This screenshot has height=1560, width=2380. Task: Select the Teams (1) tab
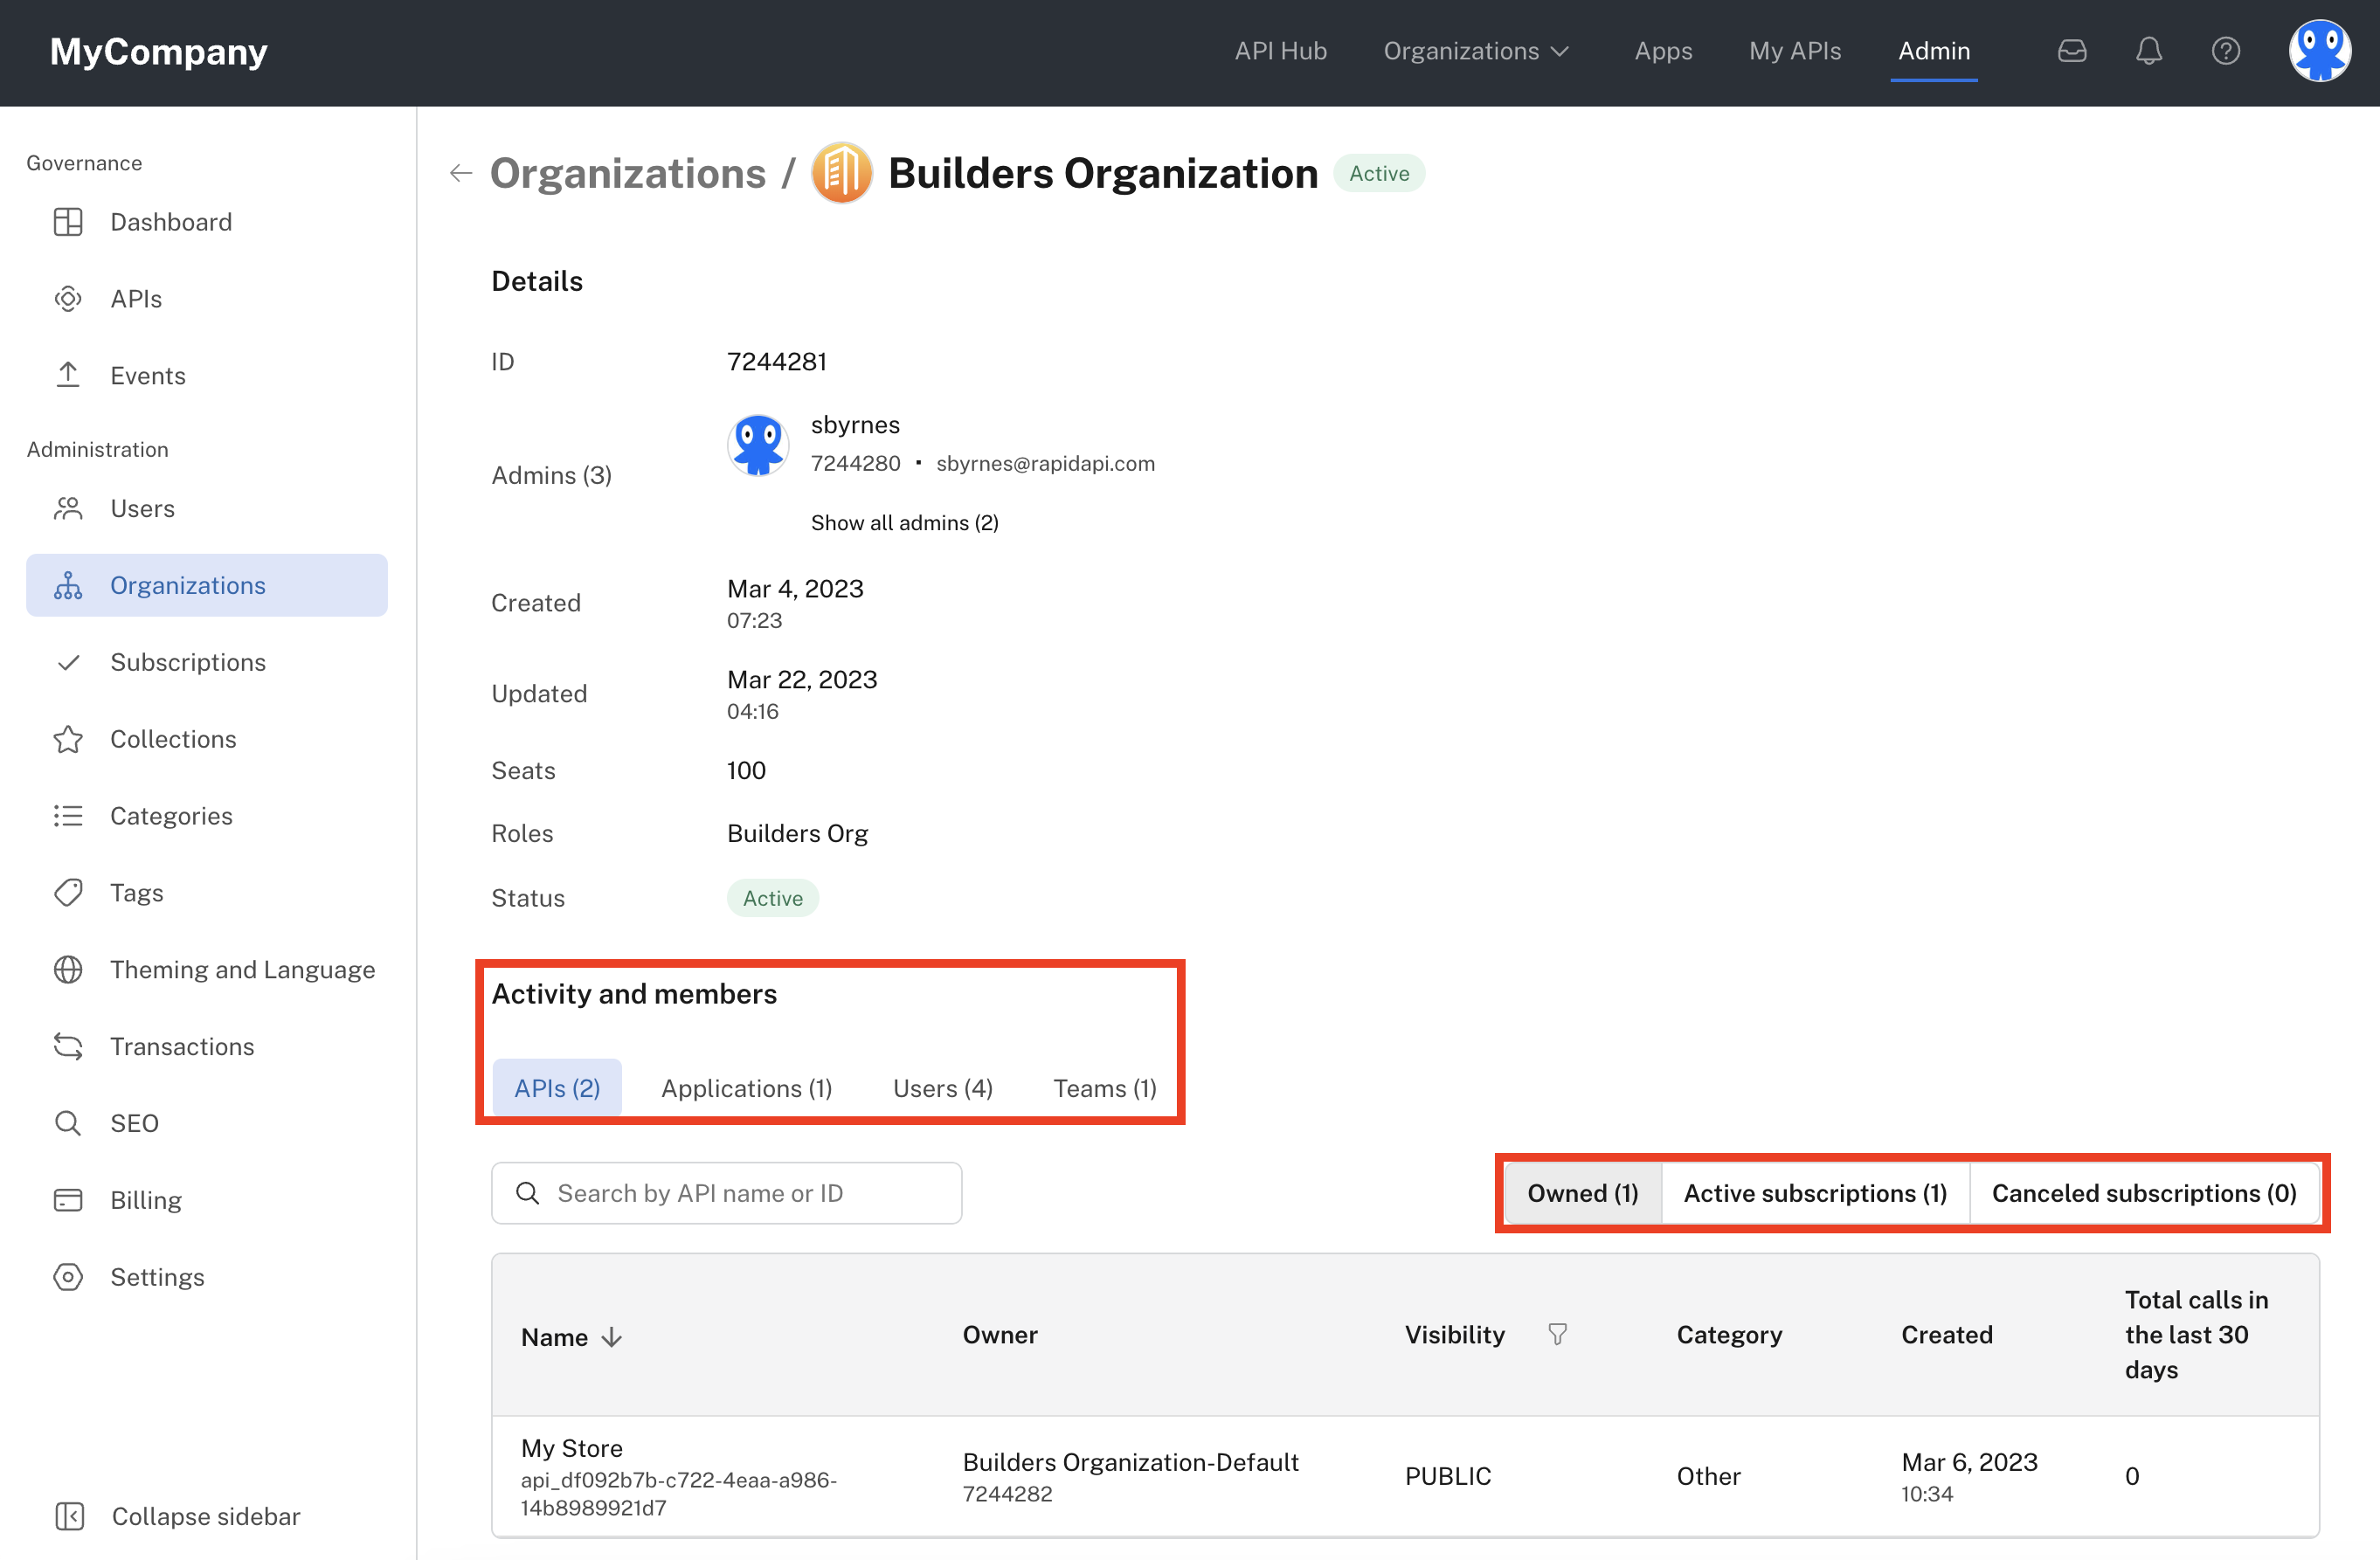1104,1087
